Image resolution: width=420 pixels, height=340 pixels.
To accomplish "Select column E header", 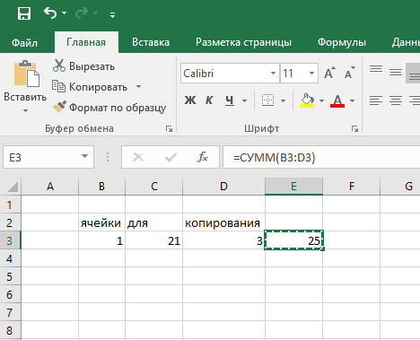I will pos(293,187).
